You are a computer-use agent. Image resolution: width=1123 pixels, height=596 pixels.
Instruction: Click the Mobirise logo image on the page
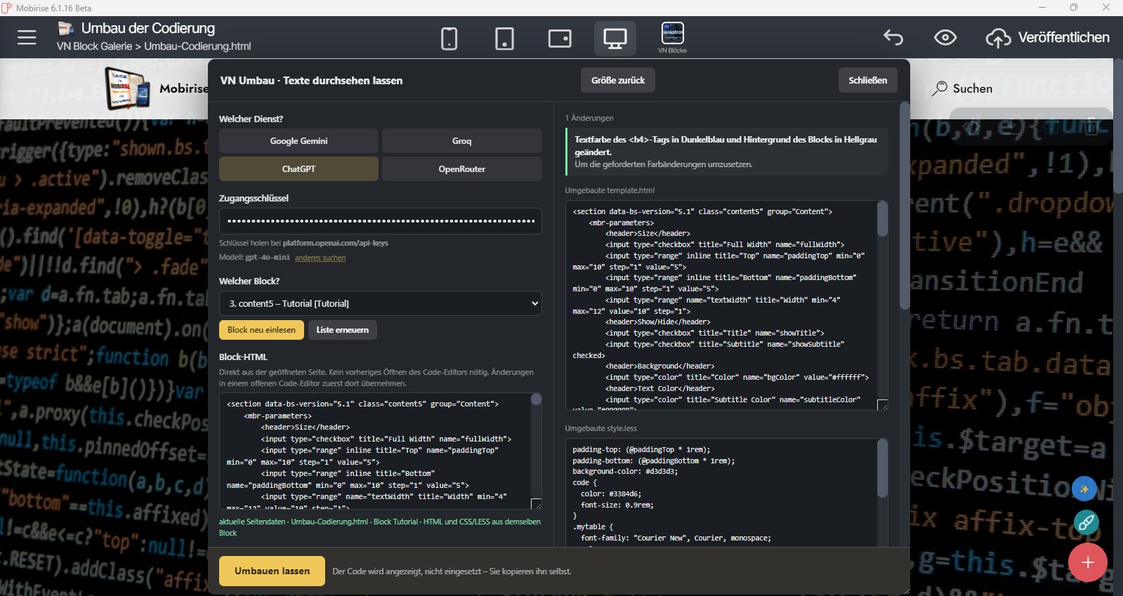point(128,88)
